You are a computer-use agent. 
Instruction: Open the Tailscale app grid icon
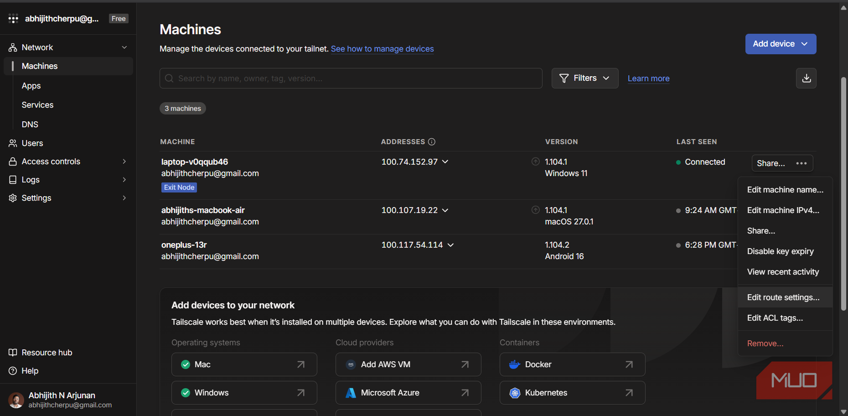[x=13, y=19]
